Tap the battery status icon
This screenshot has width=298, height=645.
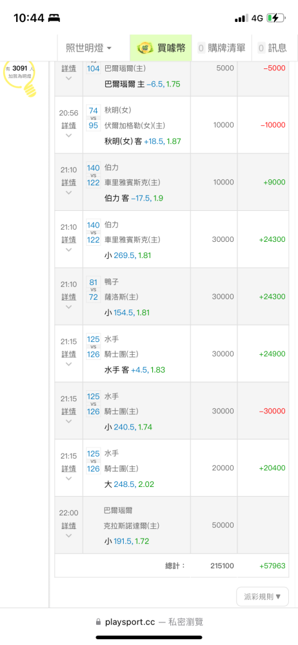coord(275,18)
